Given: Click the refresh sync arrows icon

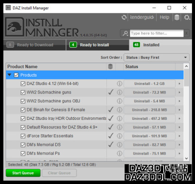Looking at the screenshot, I should (124, 17).
